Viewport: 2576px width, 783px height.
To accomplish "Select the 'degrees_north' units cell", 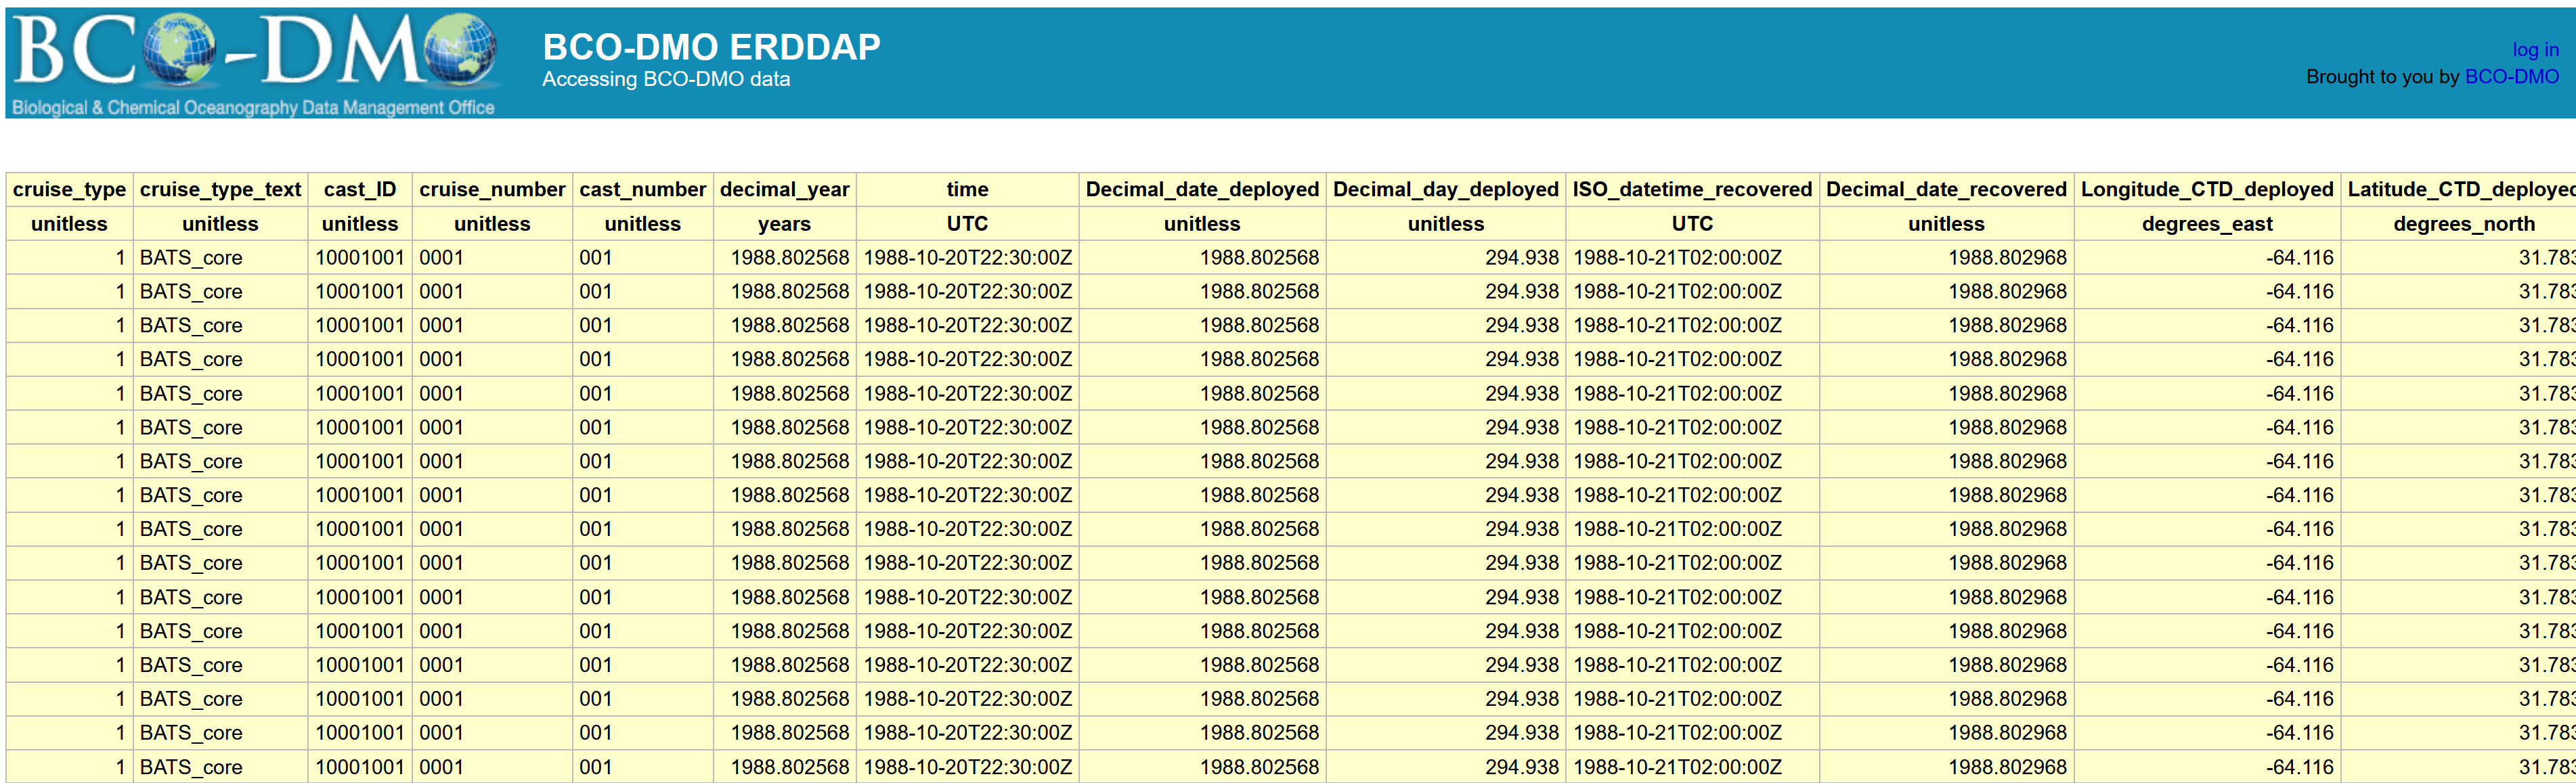I will 2459,224.
